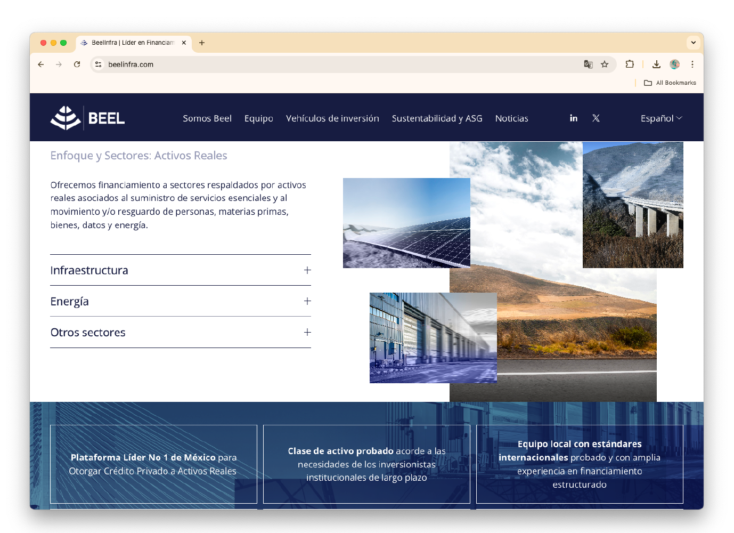
Task: Expand the Otros sectores section
Action: pos(181,332)
